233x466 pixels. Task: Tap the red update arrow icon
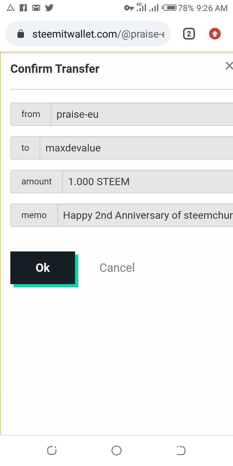215,34
